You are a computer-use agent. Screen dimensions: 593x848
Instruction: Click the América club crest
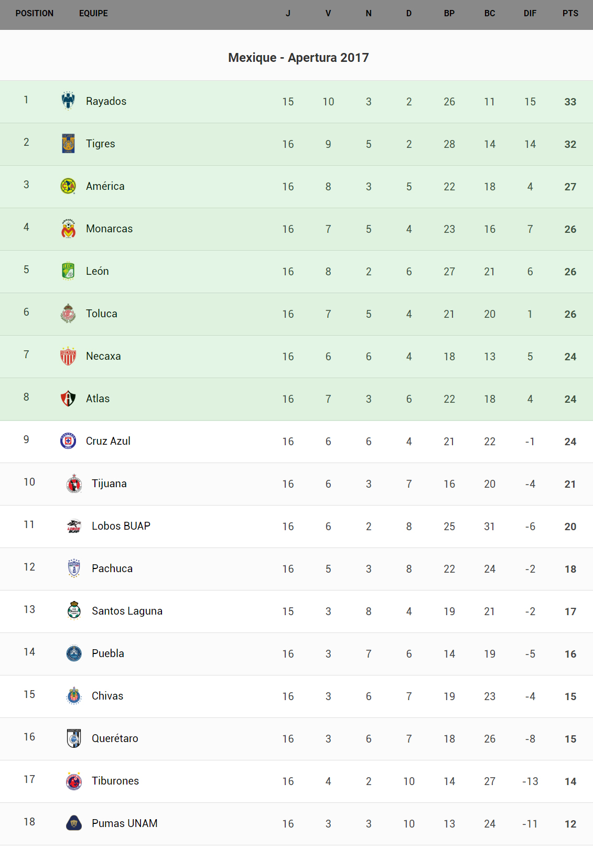pyautogui.click(x=68, y=186)
